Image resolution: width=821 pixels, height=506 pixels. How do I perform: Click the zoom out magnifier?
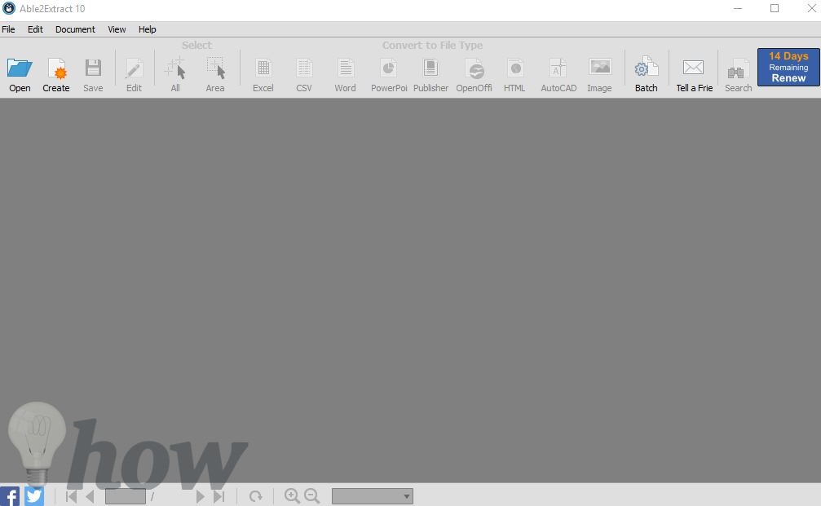pyautogui.click(x=312, y=496)
